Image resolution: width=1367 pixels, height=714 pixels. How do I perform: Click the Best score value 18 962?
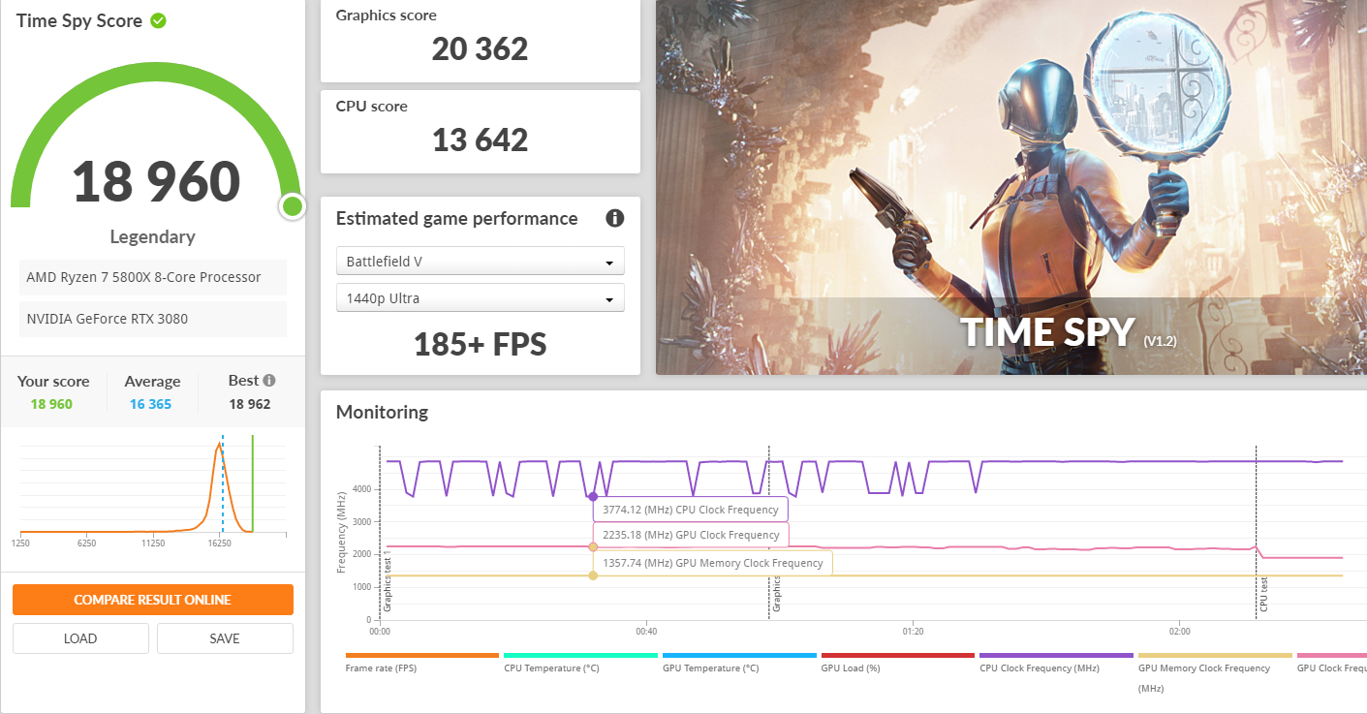click(250, 404)
